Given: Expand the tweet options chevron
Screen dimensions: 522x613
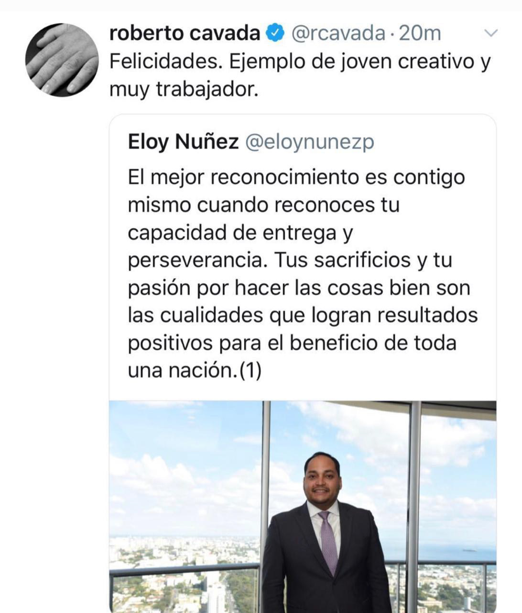Looking at the screenshot, I should [491, 33].
